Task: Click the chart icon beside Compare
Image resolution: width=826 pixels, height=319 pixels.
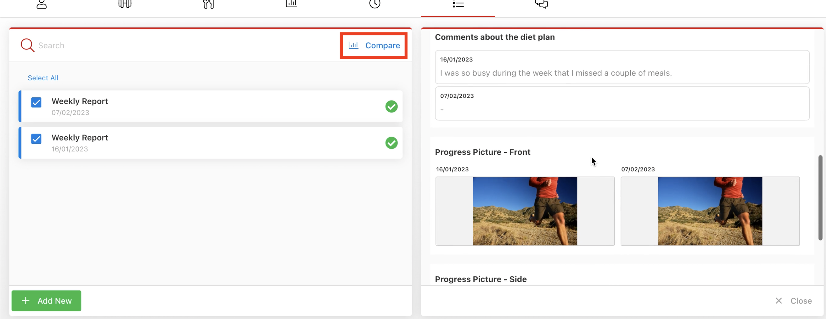Action: click(x=353, y=45)
